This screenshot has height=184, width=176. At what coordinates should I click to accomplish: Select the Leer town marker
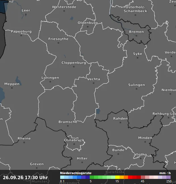pos(26,14)
